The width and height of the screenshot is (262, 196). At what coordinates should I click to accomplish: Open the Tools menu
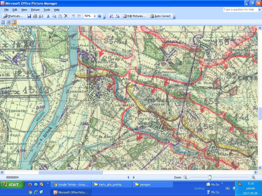point(47,10)
